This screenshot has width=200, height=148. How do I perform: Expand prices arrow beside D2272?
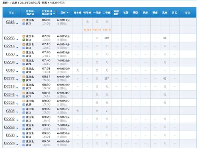[x=17, y=80]
